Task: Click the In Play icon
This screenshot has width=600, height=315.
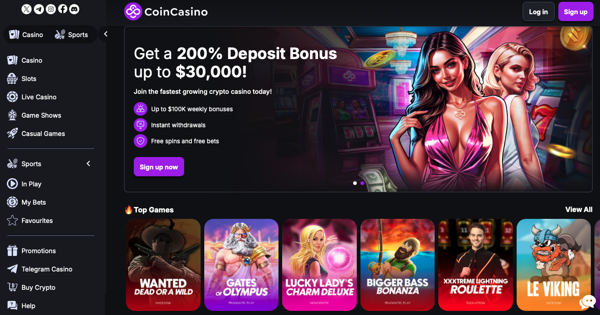Action: (13, 184)
